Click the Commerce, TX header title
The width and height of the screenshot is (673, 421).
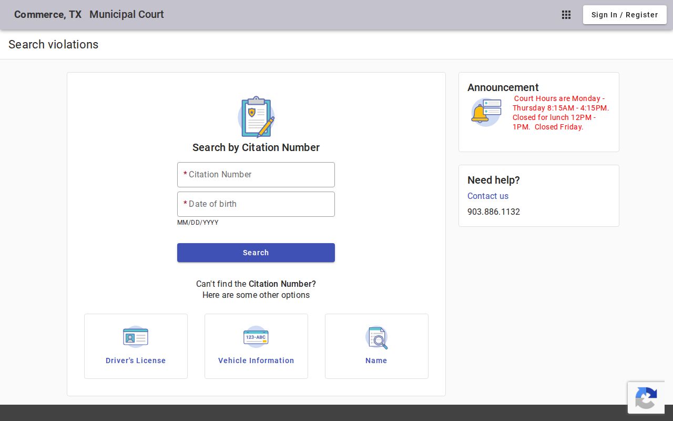[x=48, y=15]
